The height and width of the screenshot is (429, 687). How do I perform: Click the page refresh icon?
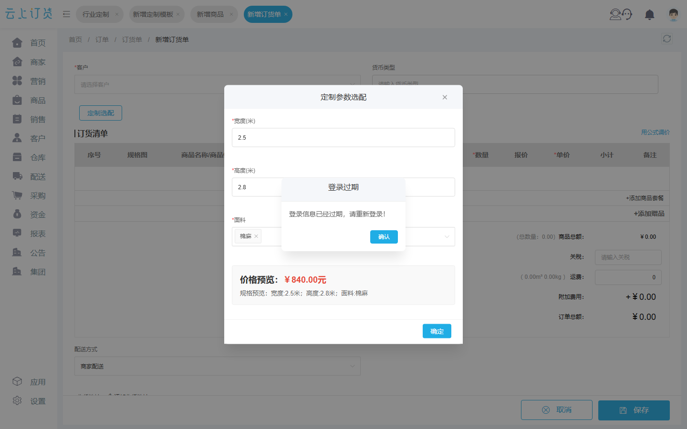667,39
